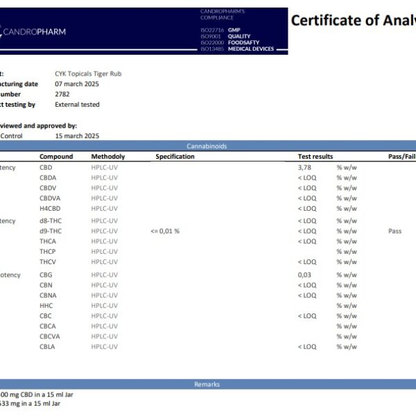Select manufacturing date 07 march 2025
The width and height of the screenshot is (416, 416).
click(77, 84)
